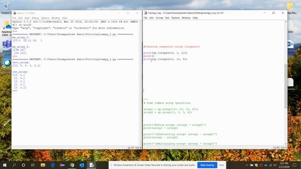Image resolution: width=301 pixels, height=169 pixels.
Task: Open Options menu in Python Shell window
Action: [x=45, y=18]
